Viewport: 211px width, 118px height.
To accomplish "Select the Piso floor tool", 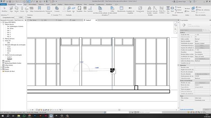I will point(27,9).
